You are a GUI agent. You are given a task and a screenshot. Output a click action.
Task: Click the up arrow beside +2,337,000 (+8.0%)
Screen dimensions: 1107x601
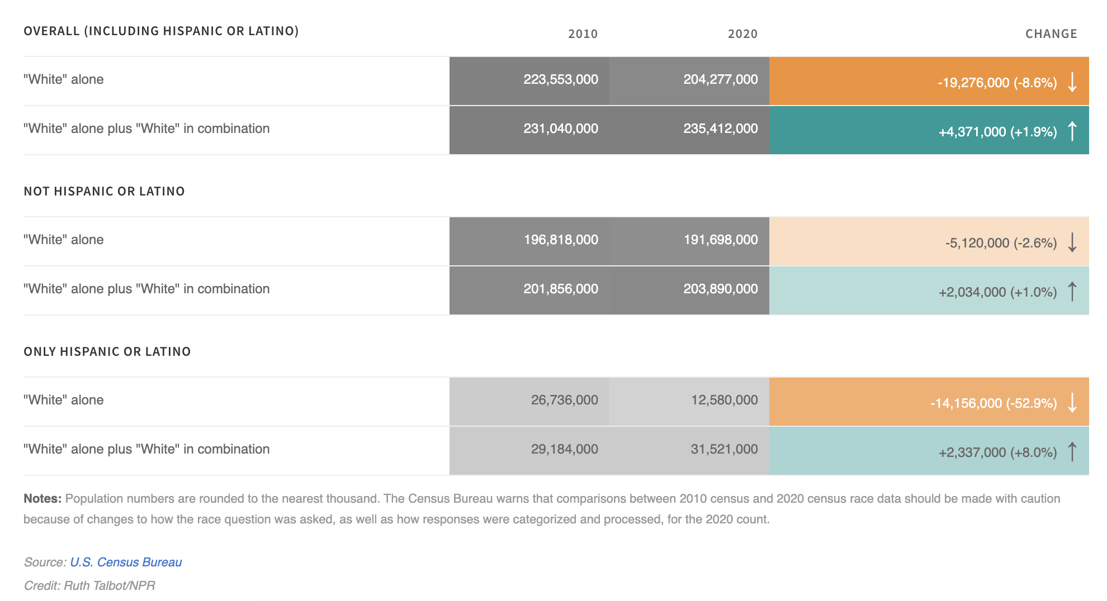pos(1072,452)
